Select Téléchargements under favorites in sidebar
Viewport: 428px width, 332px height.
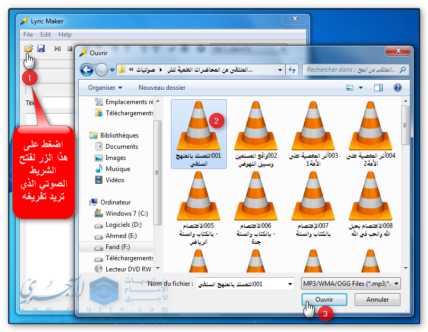(124, 113)
